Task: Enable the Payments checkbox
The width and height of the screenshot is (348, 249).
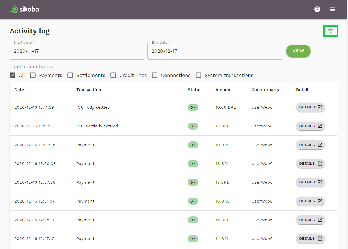Action: click(33, 75)
